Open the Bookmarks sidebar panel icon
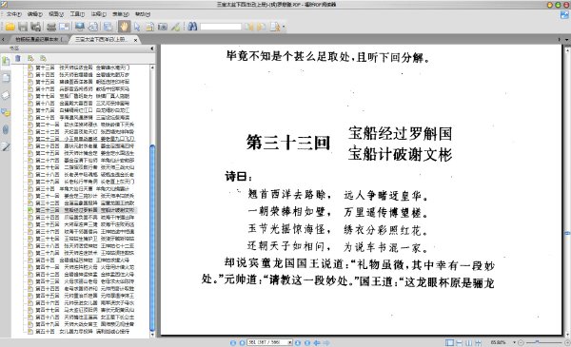This screenshot has height=347, width=571. [6, 61]
